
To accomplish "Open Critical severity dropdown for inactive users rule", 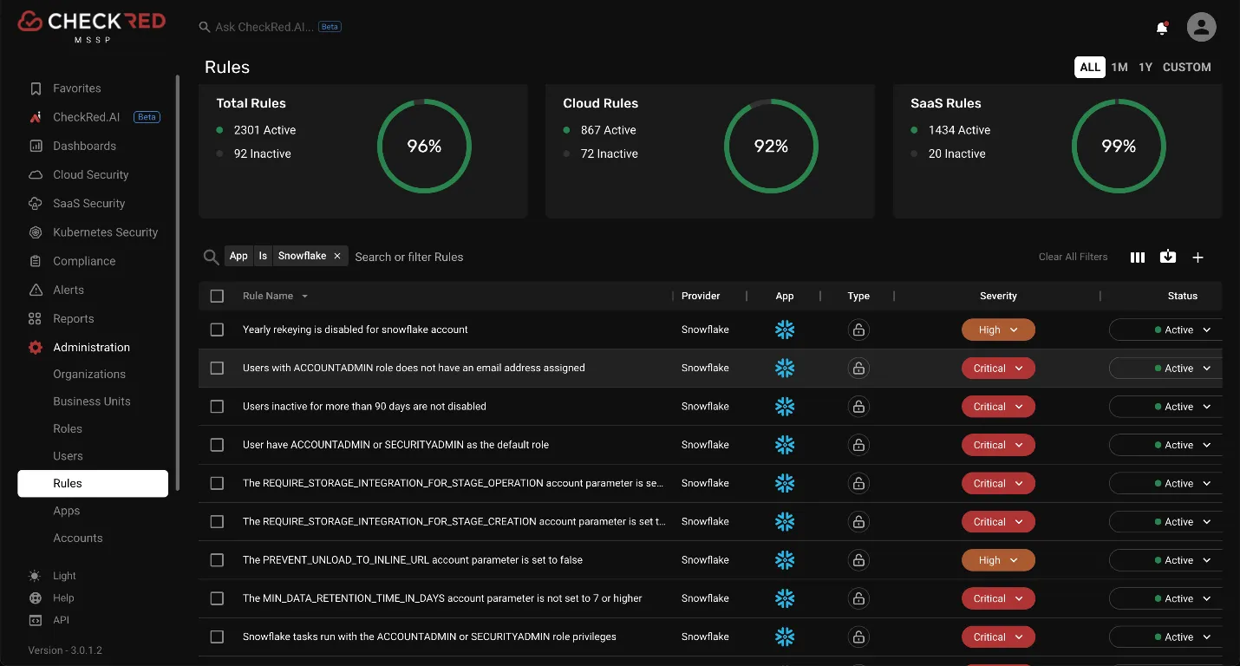I will pyautogui.click(x=998, y=407).
